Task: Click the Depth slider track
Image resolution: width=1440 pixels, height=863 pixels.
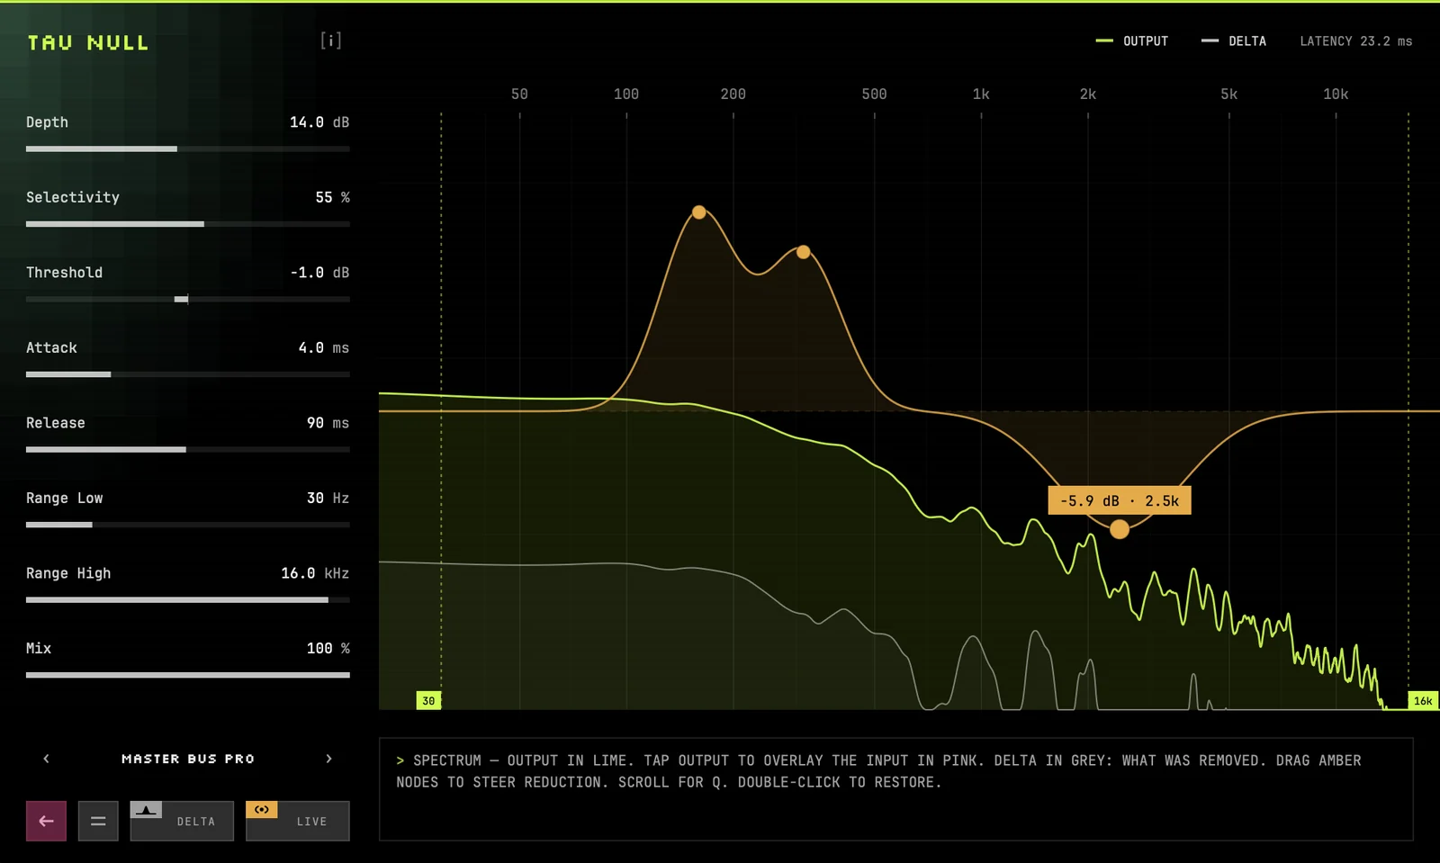Action: pyautogui.click(x=188, y=149)
